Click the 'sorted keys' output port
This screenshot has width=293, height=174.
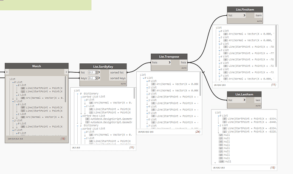[118, 78]
